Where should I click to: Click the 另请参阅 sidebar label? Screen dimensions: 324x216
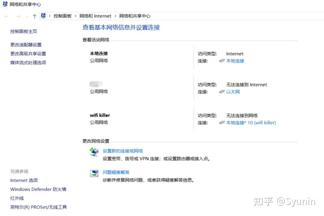click(x=19, y=171)
